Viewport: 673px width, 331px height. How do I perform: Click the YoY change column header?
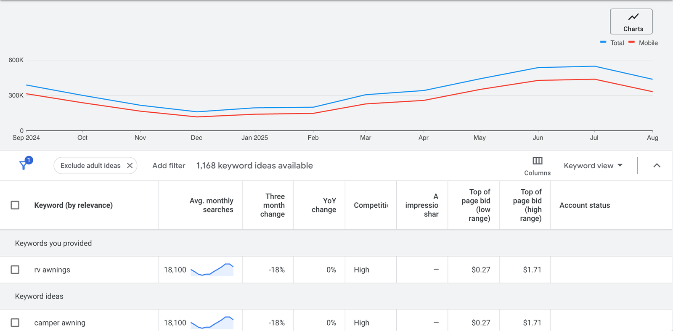[x=324, y=205]
